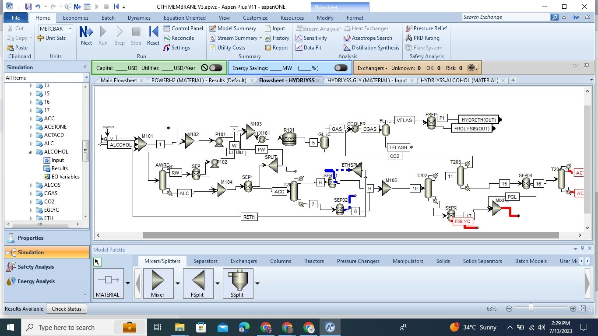Open the Data Fit tool

coord(309,48)
